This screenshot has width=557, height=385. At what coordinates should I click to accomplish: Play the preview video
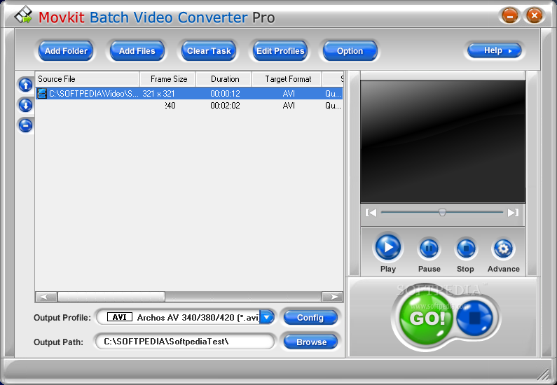tap(388, 247)
